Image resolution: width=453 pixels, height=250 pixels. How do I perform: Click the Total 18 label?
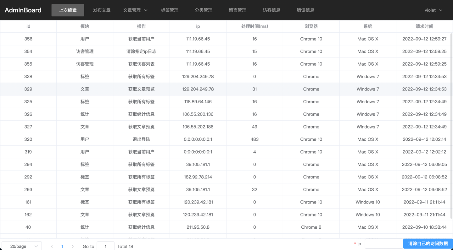click(125, 247)
